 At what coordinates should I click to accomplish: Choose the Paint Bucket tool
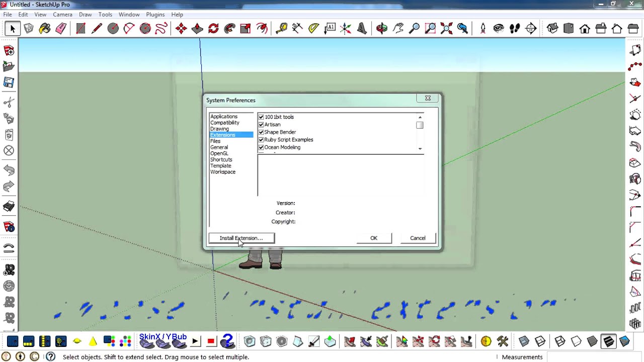click(x=45, y=29)
